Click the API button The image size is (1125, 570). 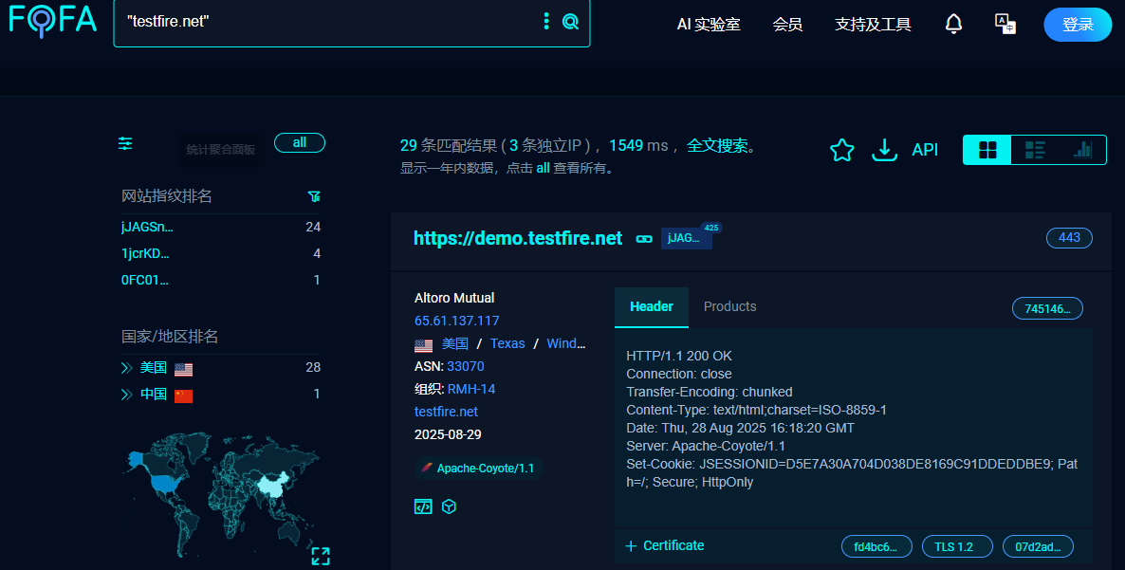click(x=925, y=150)
